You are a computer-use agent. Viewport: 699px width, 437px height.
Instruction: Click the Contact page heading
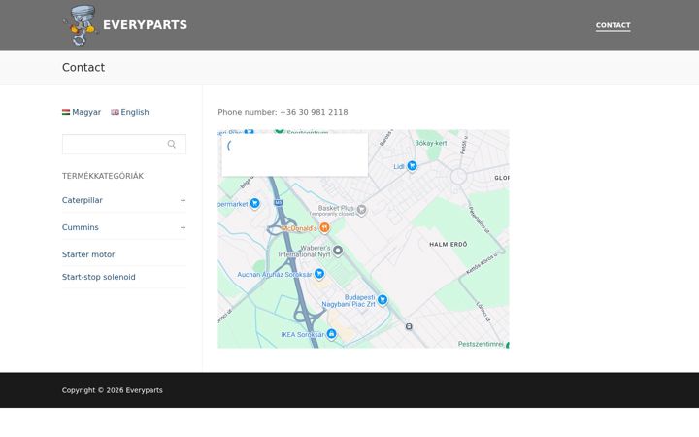click(83, 67)
